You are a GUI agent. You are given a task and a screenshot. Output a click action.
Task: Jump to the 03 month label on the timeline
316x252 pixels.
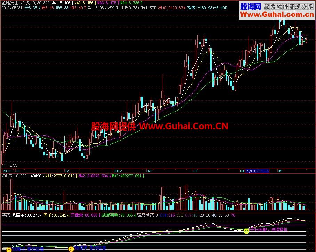click(x=195, y=171)
